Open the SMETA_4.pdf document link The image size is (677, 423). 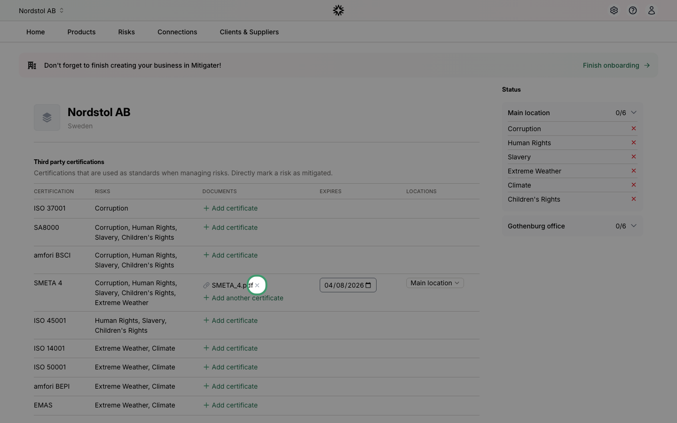click(232, 285)
